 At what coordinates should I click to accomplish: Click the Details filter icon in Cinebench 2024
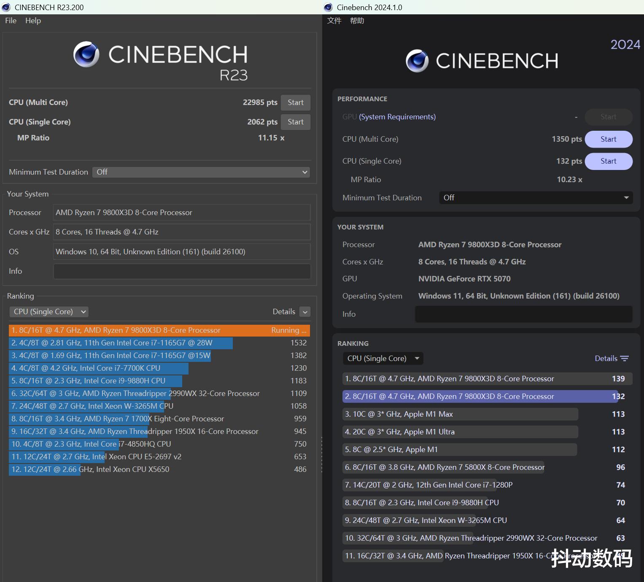[625, 358]
